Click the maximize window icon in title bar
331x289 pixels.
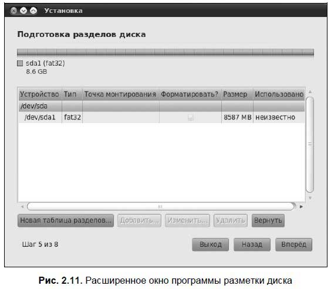point(33,11)
